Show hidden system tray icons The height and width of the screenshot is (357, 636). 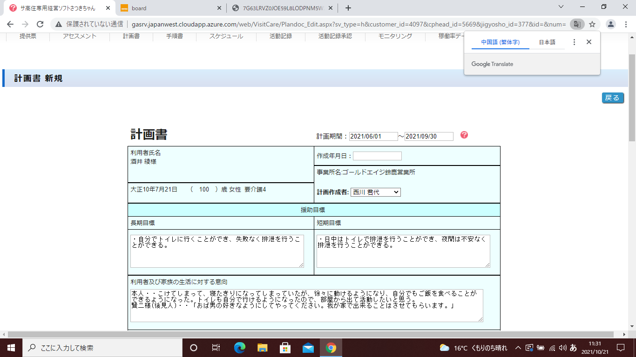point(518,348)
